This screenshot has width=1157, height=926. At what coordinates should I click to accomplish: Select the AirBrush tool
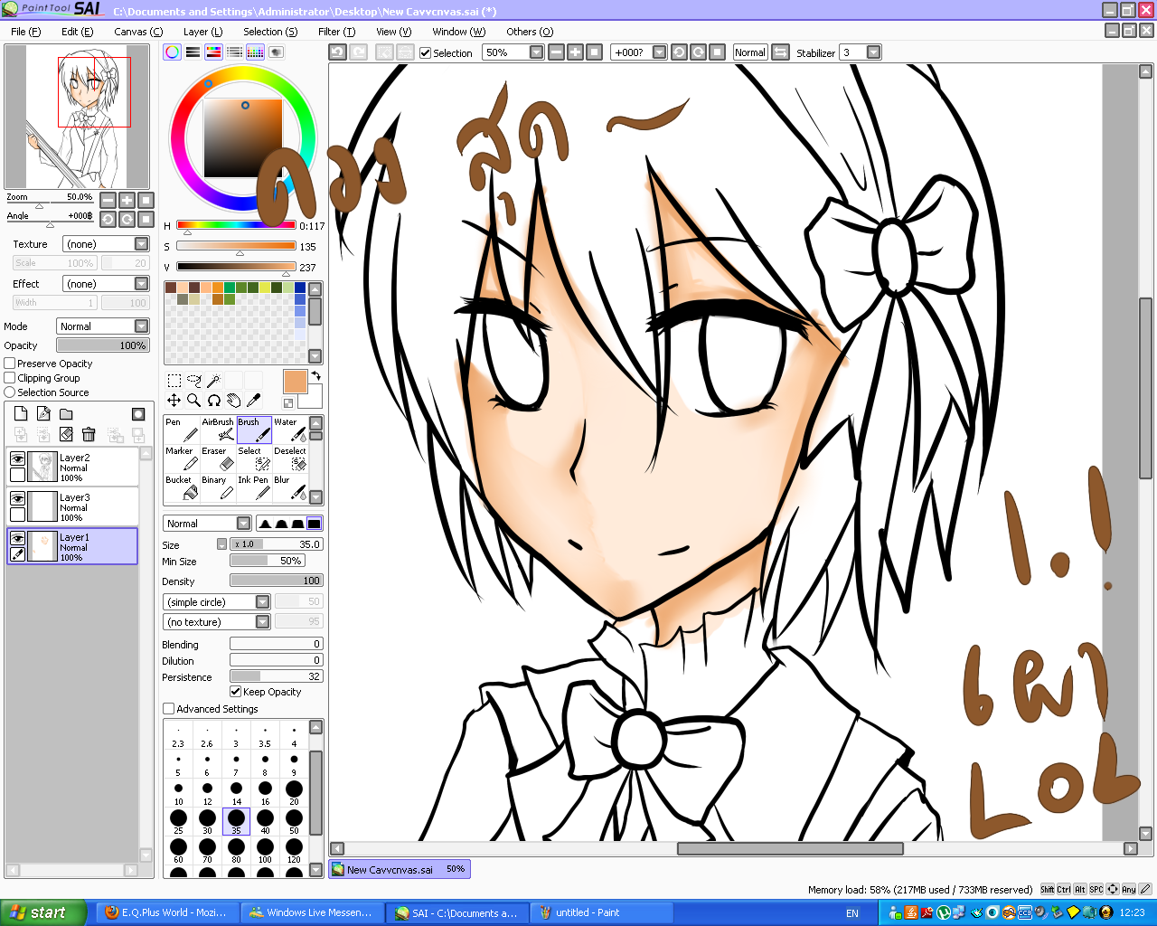(218, 430)
